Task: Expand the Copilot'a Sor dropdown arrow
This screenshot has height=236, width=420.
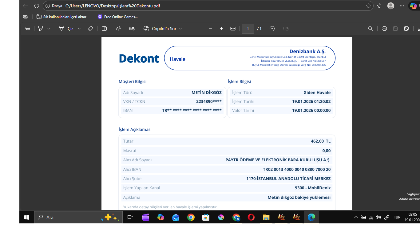Action: tap(180, 29)
